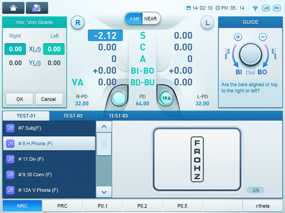
Task: Click the RK device status icon
Action: point(276,8)
